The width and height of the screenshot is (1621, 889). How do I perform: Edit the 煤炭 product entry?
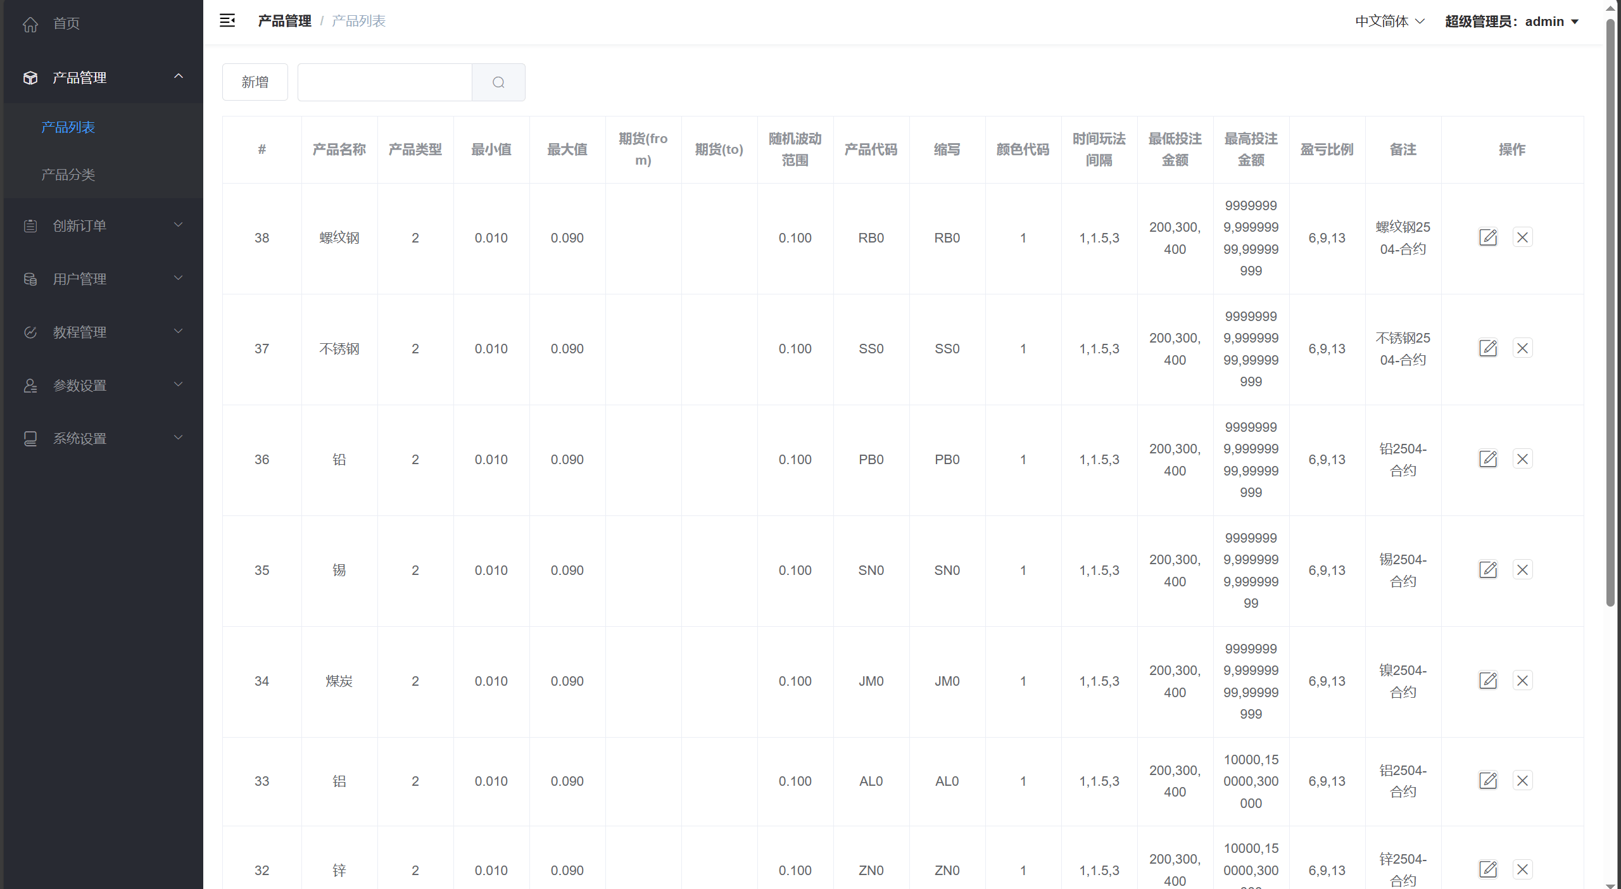[x=1488, y=681]
